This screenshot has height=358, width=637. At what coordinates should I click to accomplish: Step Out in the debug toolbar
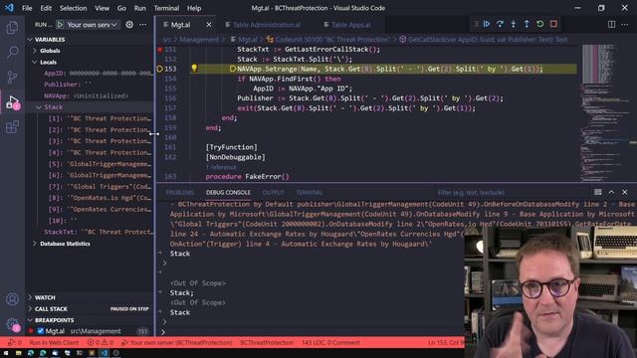tap(527, 24)
